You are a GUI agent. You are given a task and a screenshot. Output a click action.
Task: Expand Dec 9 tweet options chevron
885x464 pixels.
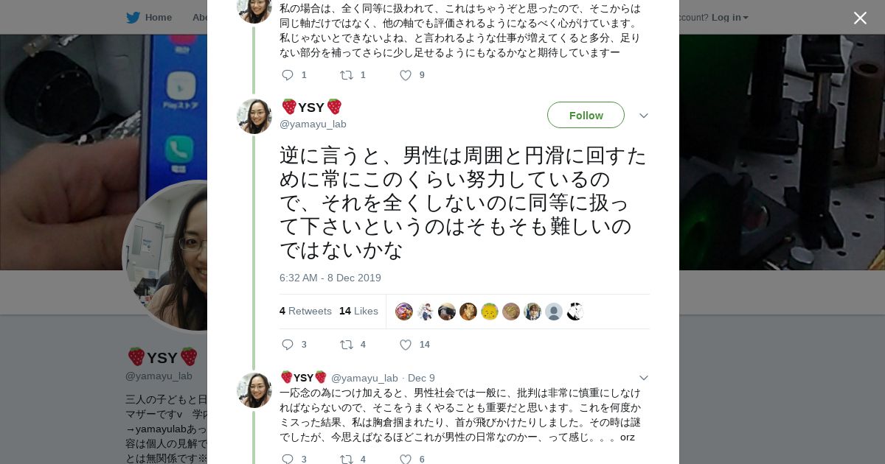point(643,378)
